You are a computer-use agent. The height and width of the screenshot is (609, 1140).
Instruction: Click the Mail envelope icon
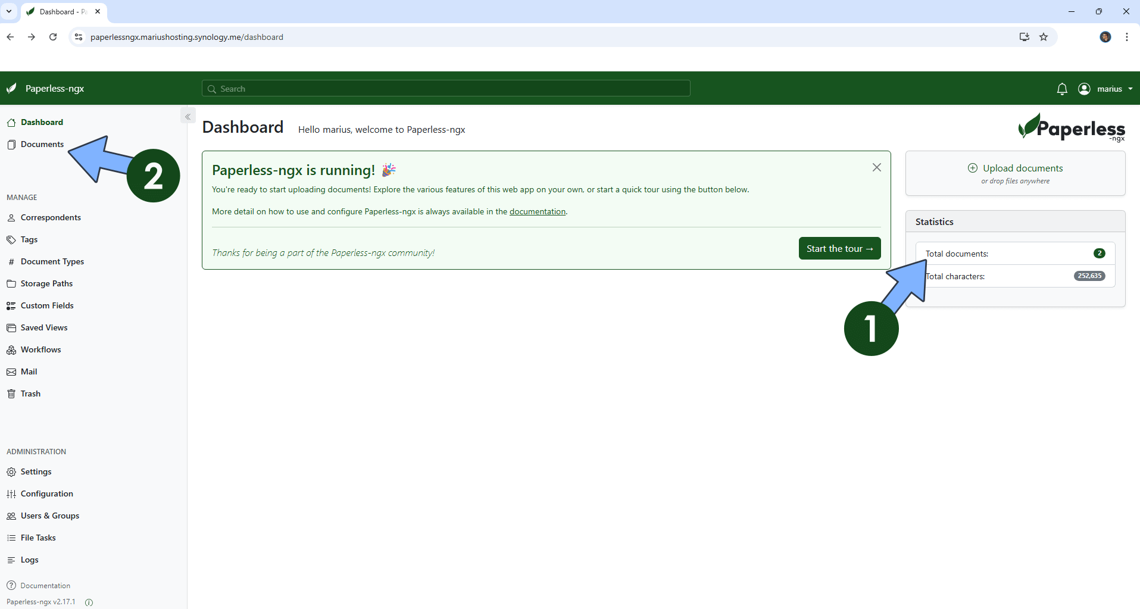[11, 372]
